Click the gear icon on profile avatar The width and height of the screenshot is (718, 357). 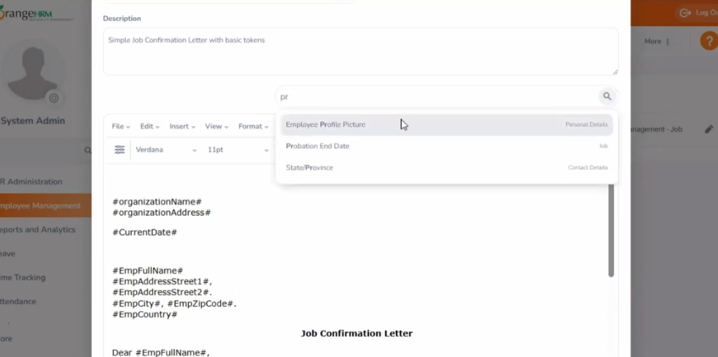[x=54, y=98]
